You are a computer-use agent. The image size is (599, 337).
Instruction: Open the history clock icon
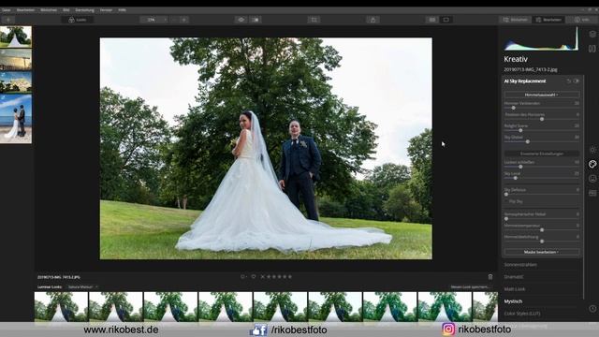pyautogui.click(x=592, y=308)
